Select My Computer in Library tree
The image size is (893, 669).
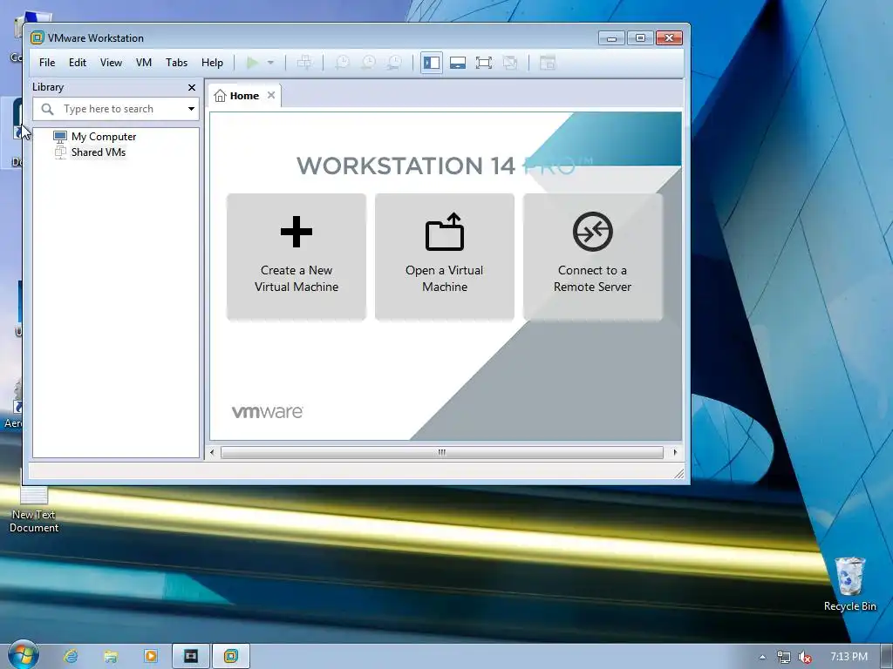pos(104,137)
